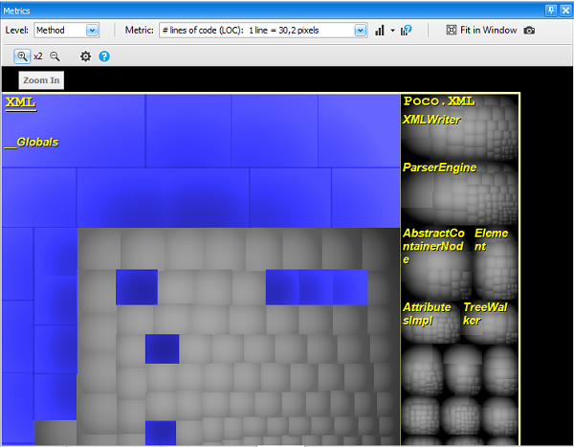
Task: Open the small arrow next to the chart icon
Action: tap(392, 31)
